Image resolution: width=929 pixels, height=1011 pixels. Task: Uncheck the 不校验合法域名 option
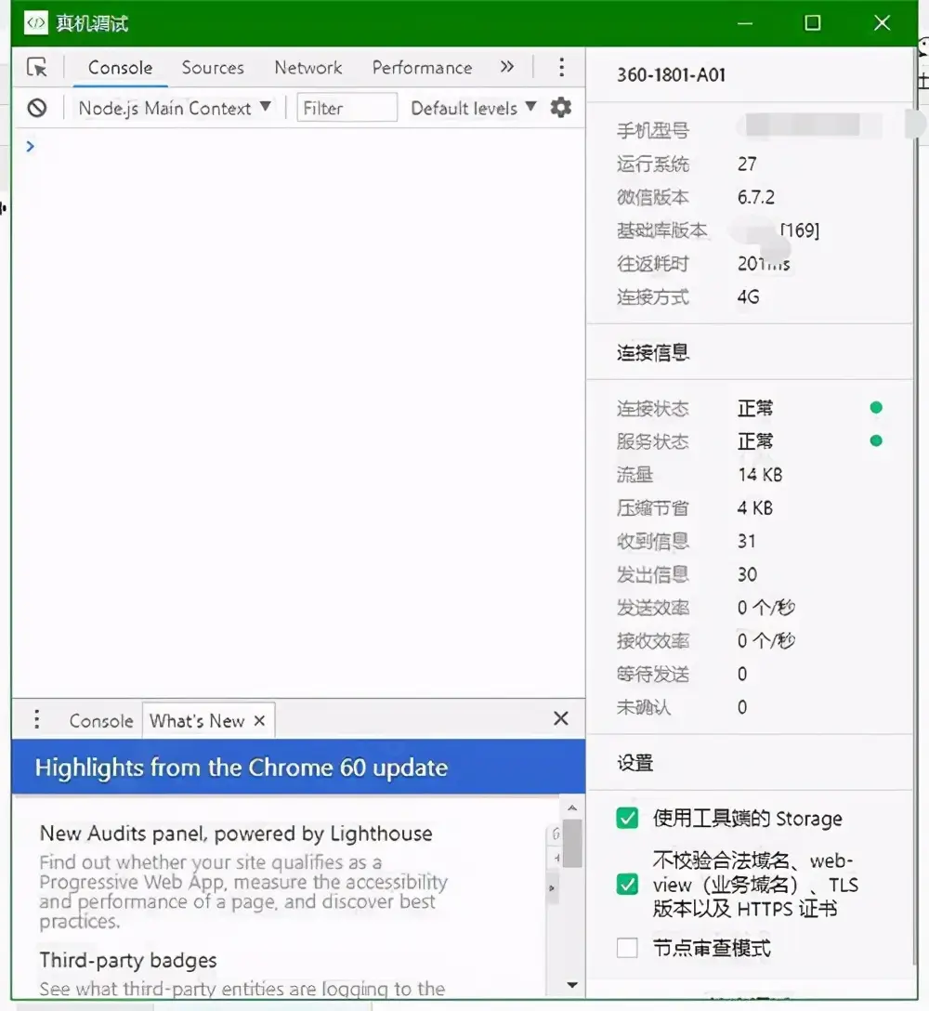[x=626, y=885]
